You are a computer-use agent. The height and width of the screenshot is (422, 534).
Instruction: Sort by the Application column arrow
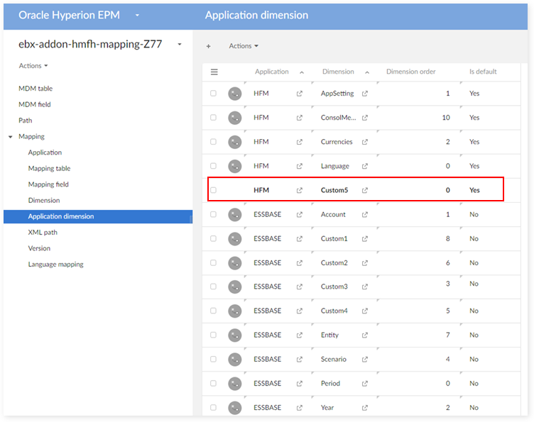(302, 72)
